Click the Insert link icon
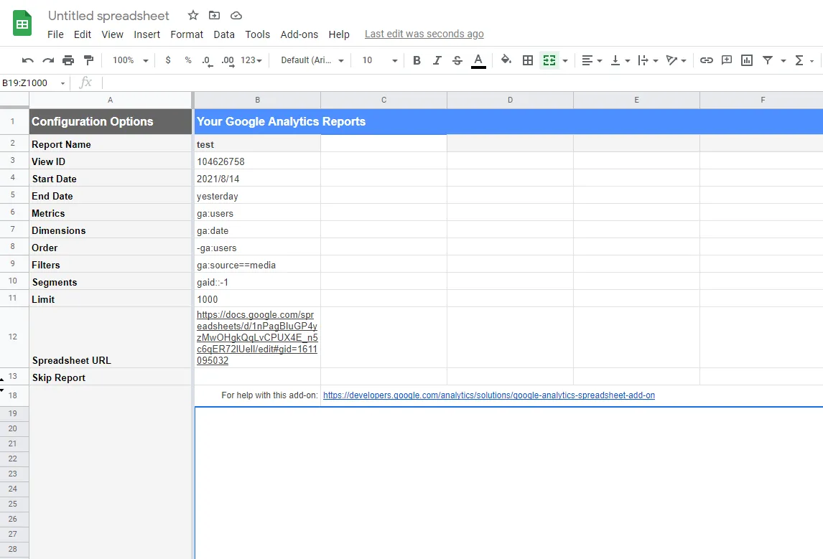This screenshot has width=823, height=559. coord(707,60)
